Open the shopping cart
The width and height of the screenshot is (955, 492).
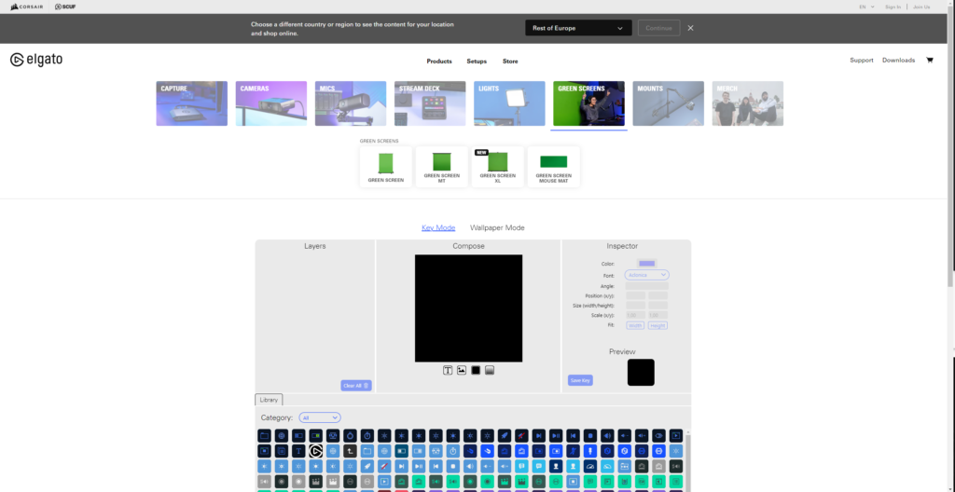click(x=930, y=61)
